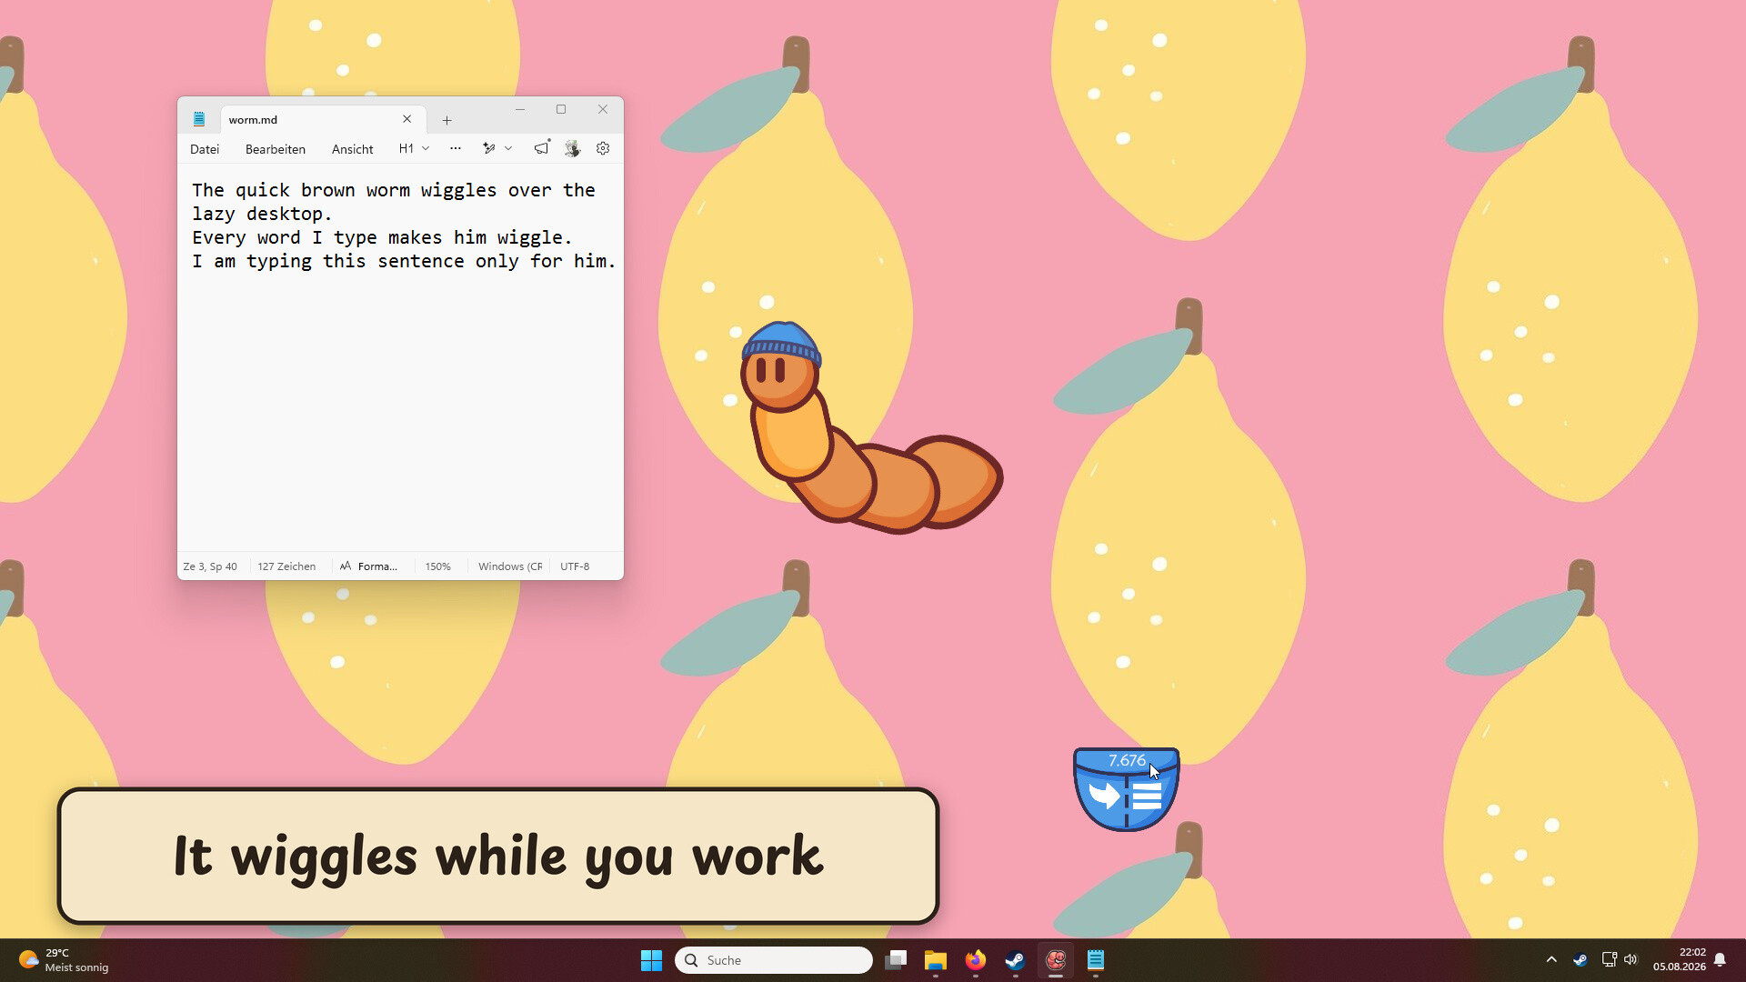Click the 127 Zeichen character count

pyautogui.click(x=286, y=566)
